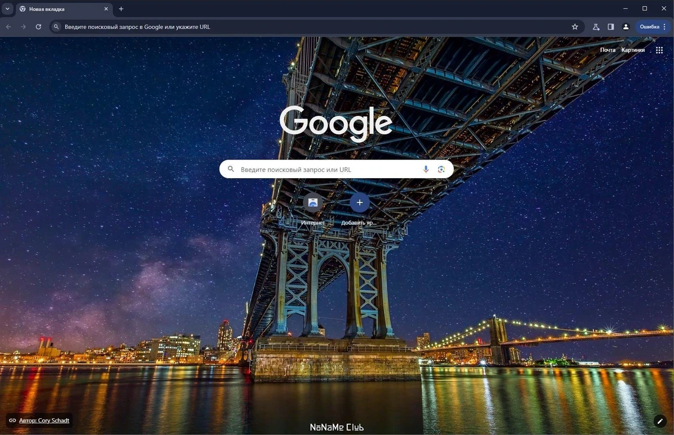Open the profile avatar icon

pos(626,26)
